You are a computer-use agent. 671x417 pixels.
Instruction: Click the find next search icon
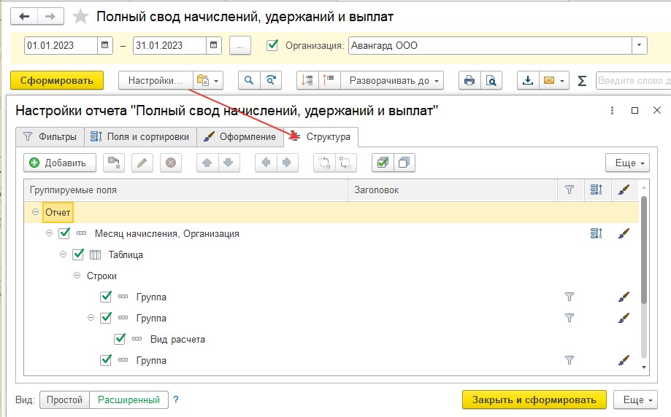tap(271, 80)
